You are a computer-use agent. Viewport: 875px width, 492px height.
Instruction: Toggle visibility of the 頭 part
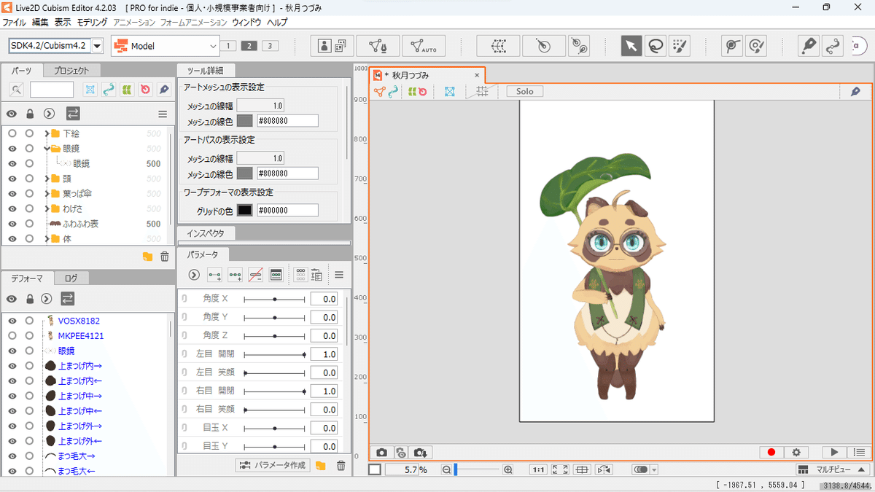click(x=12, y=179)
